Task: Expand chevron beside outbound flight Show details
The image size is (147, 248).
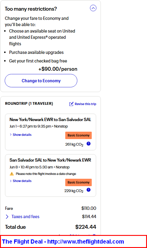Action: tap(11, 135)
